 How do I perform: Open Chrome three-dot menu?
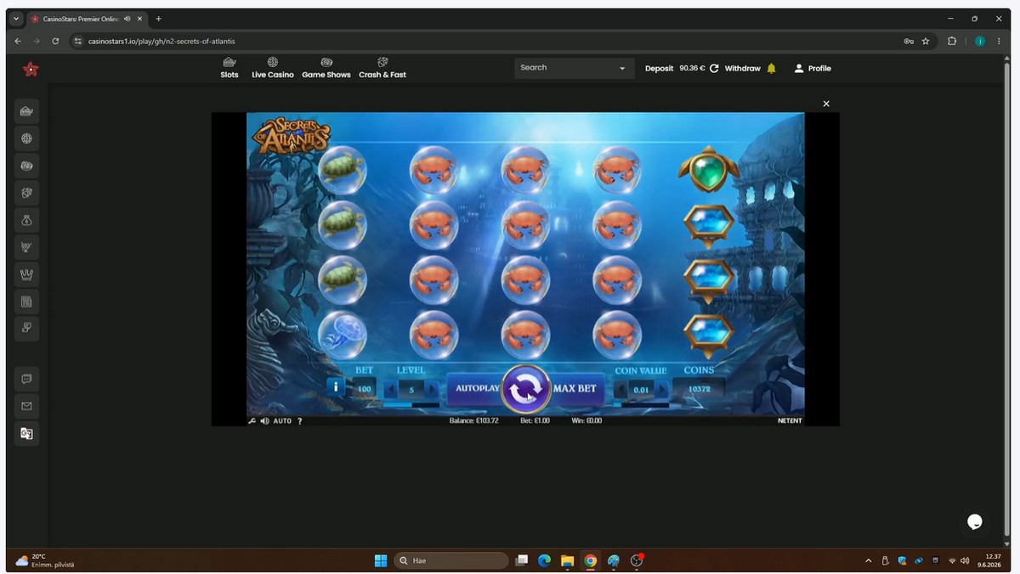pyautogui.click(x=998, y=41)
